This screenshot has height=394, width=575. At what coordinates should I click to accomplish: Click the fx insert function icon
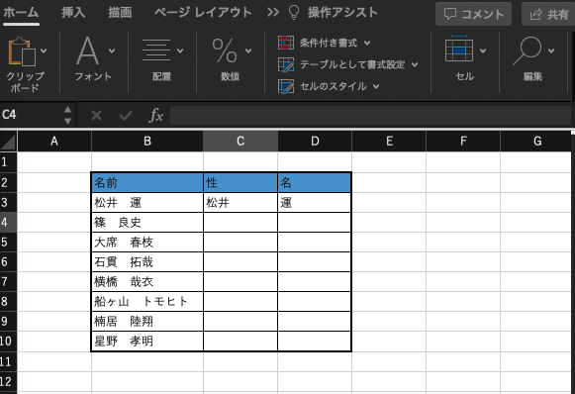[x=156, y=116]
